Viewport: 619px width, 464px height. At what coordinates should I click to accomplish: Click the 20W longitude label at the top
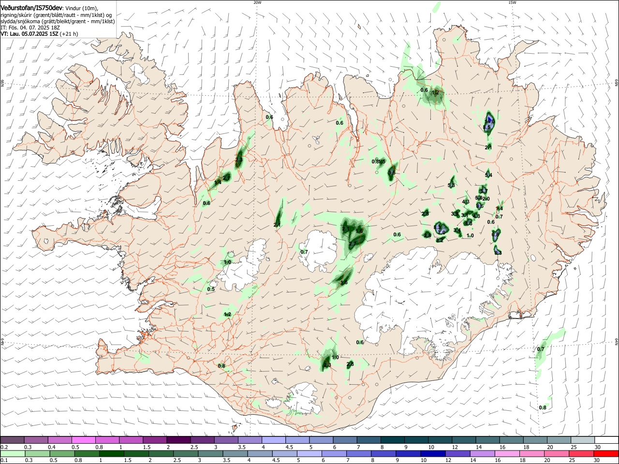[257, 2]
